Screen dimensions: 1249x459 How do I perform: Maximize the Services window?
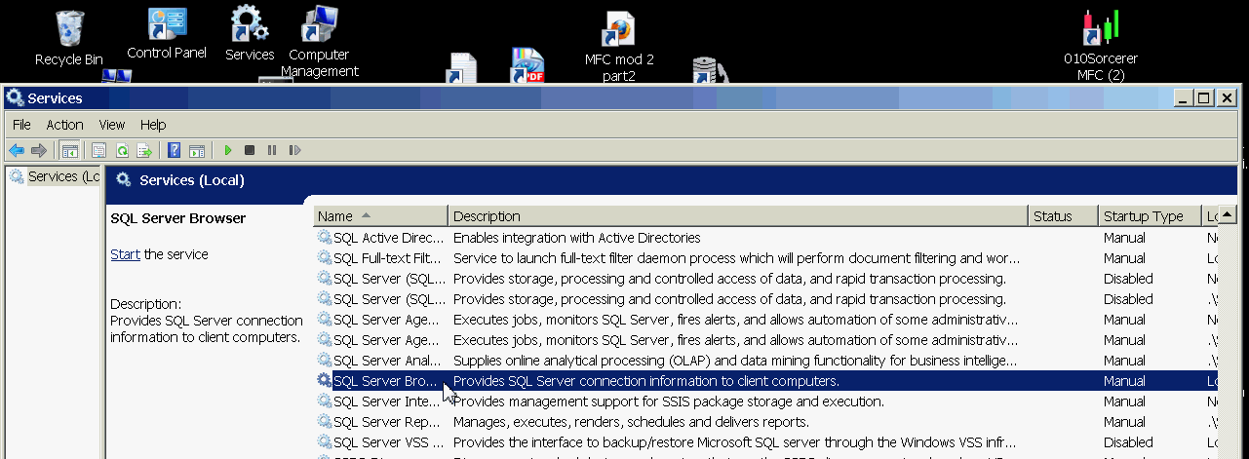(1203, 97)
